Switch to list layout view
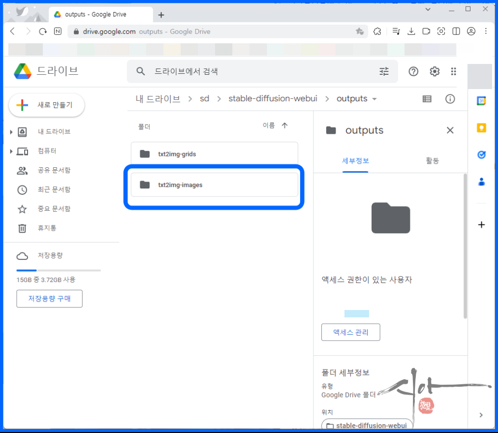 click(427, 99)
